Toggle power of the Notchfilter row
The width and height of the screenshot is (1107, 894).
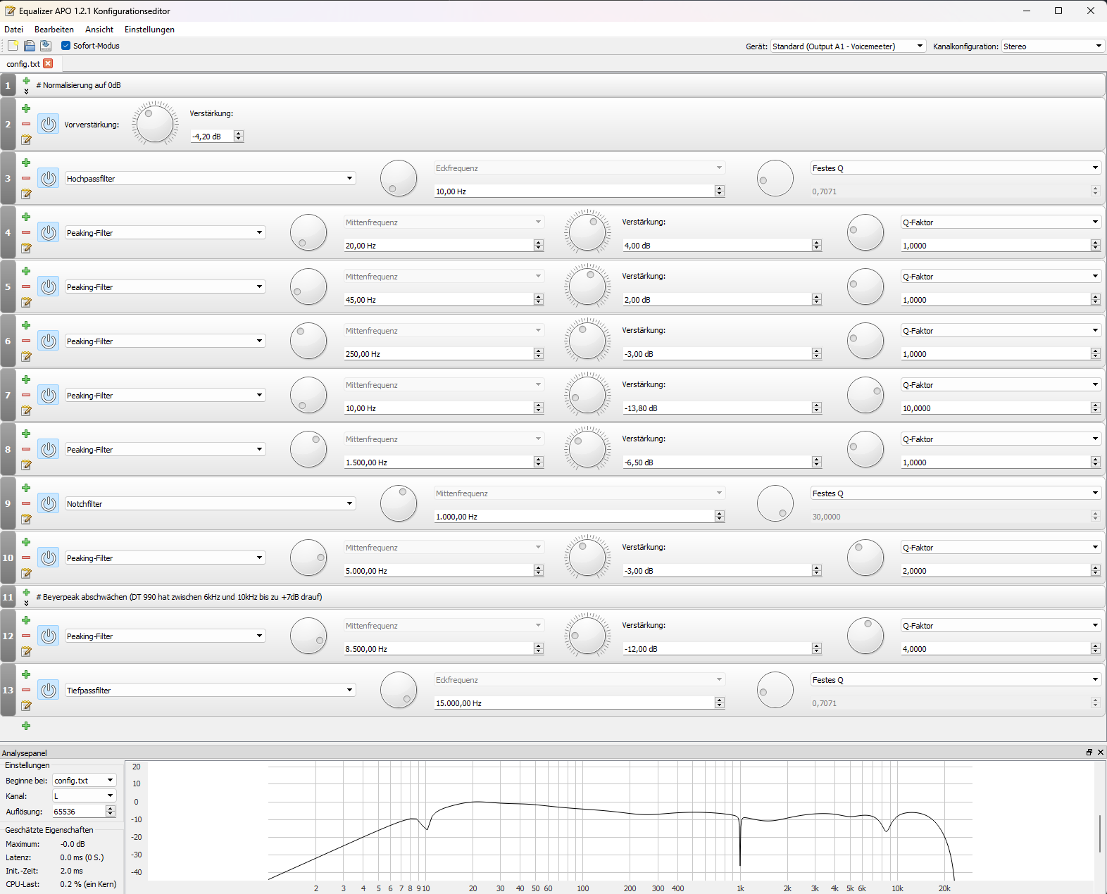49,504
